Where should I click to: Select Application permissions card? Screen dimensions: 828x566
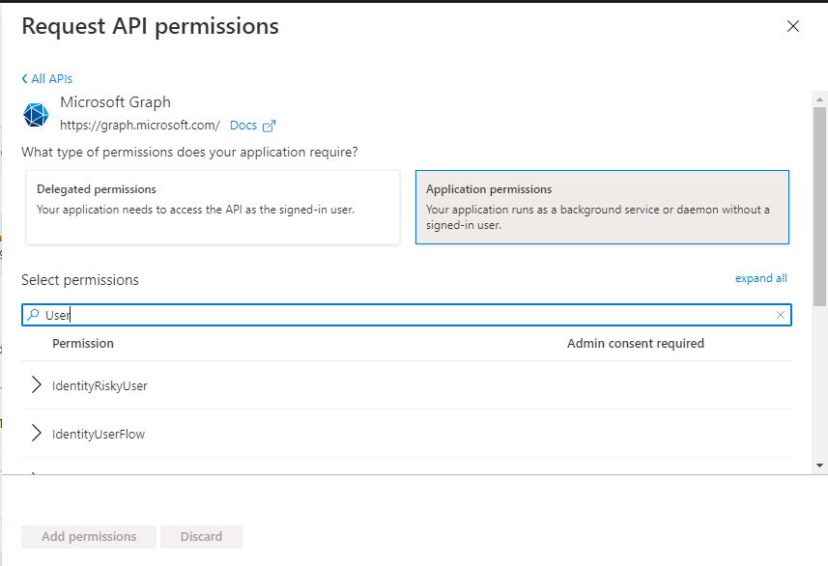coord(602,207)
